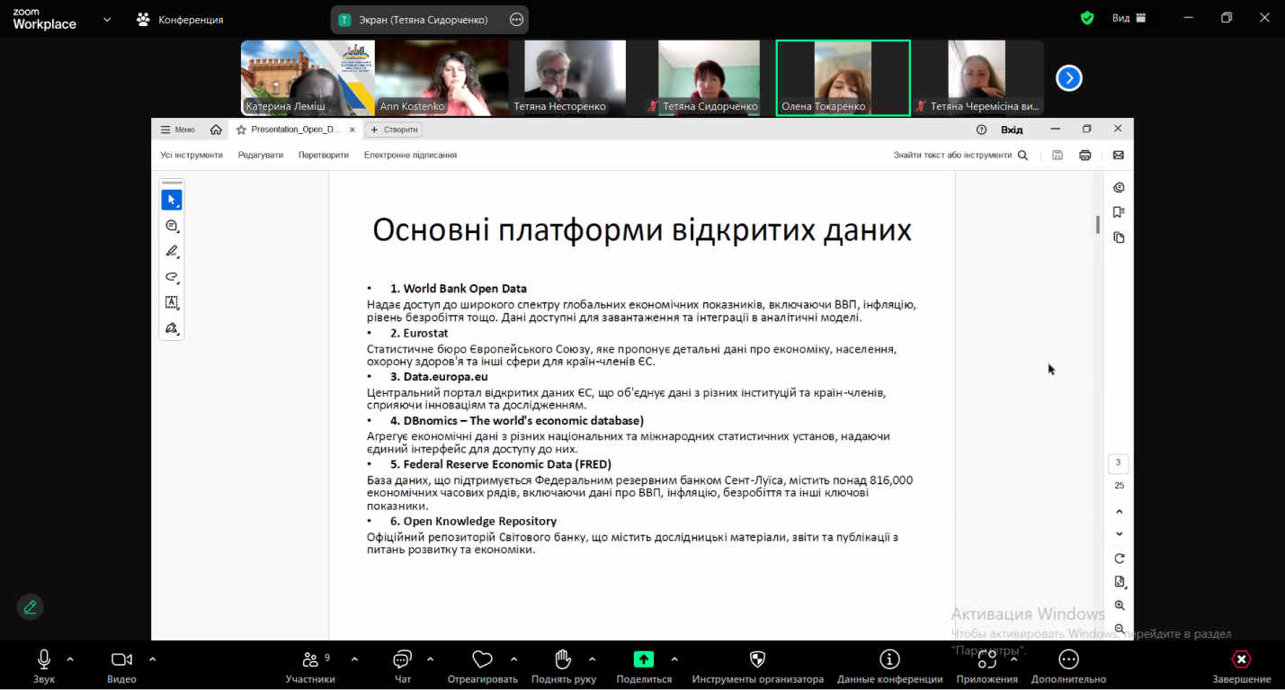Viewport: 1285px width, 690px height.
Task: Toggle camera on or off (Видео)
Action: point(121,666)
